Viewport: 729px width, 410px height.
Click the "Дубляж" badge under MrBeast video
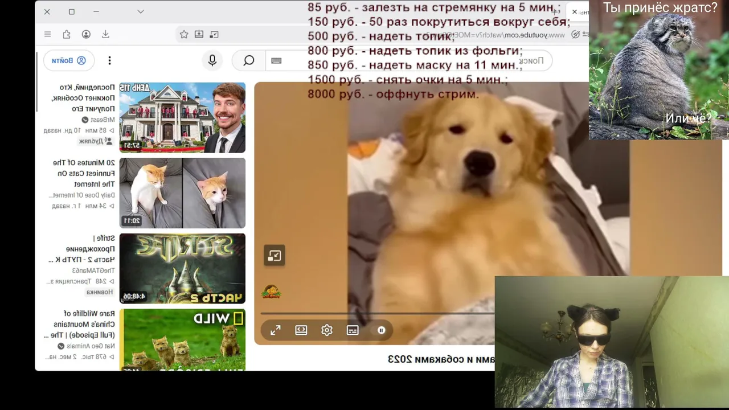95,141
